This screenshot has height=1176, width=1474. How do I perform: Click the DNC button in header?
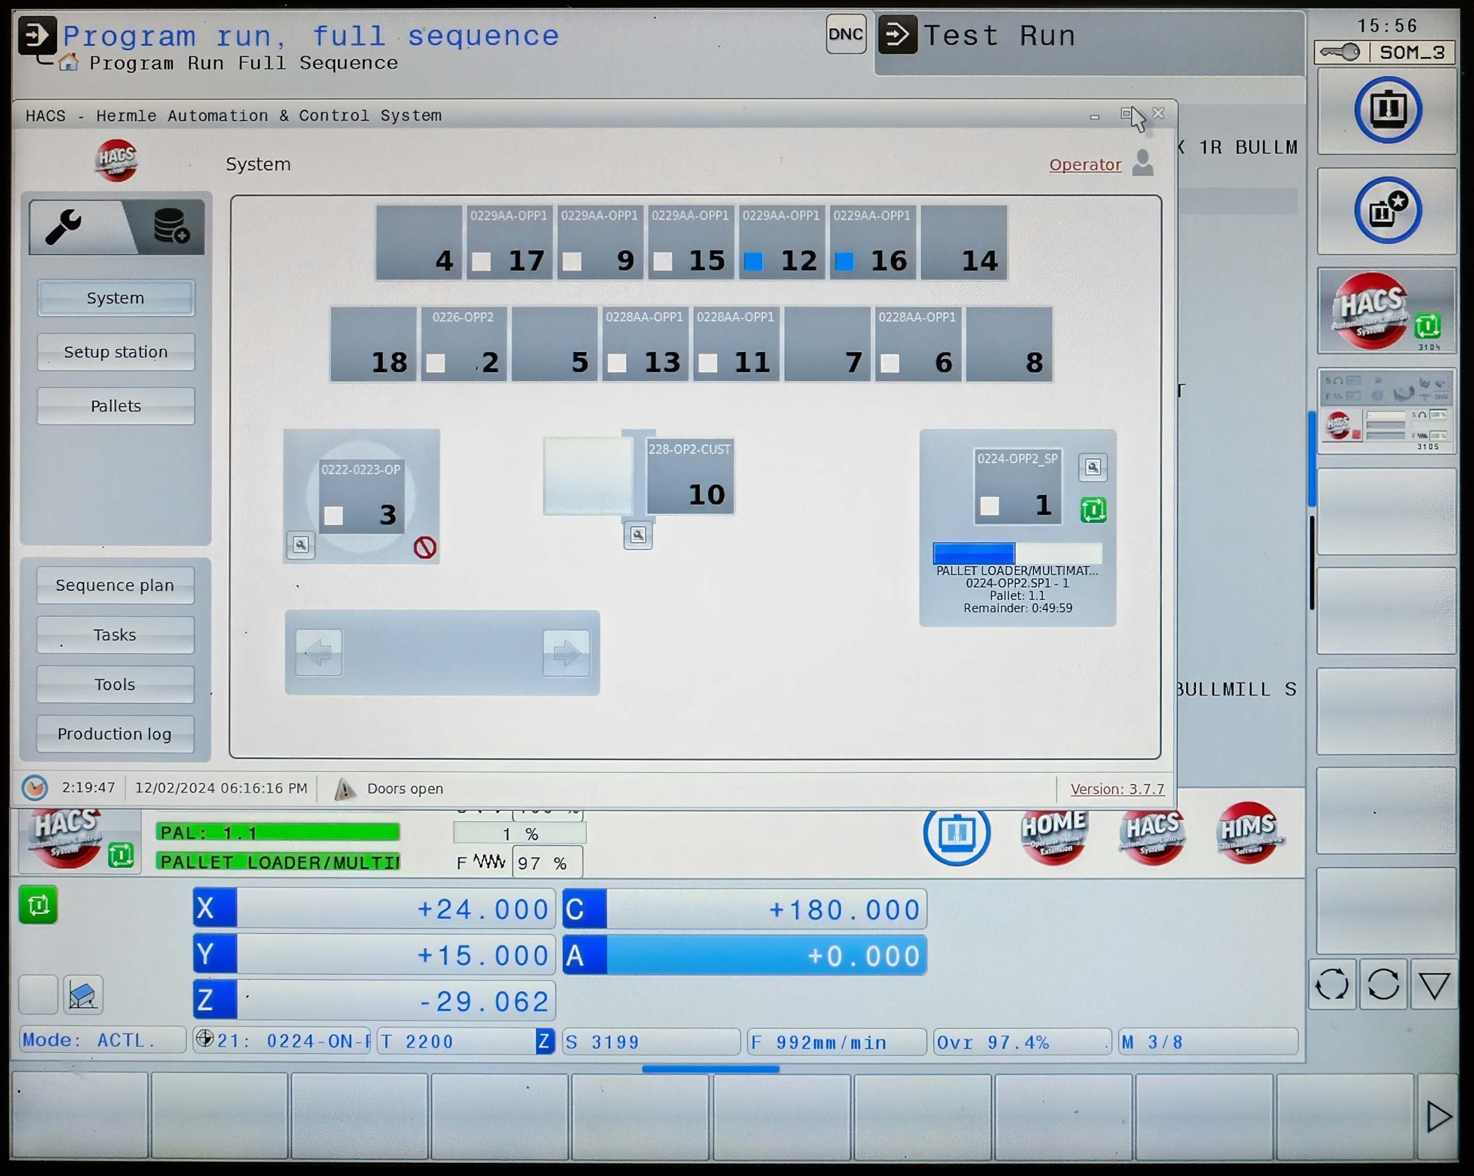tap(845, 34)
